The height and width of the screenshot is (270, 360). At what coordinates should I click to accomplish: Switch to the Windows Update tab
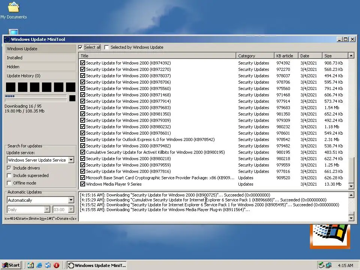click(x=40, y=49)
